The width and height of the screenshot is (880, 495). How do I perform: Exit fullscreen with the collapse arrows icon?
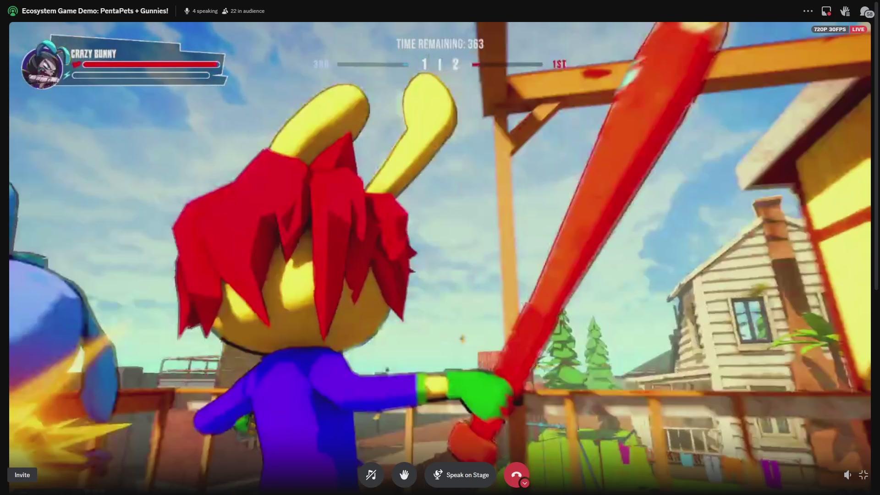point(863,475)
